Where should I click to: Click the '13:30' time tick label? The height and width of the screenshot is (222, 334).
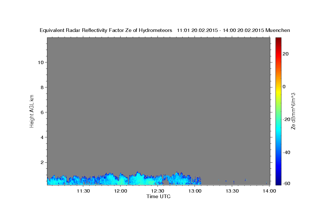[232, 191]
